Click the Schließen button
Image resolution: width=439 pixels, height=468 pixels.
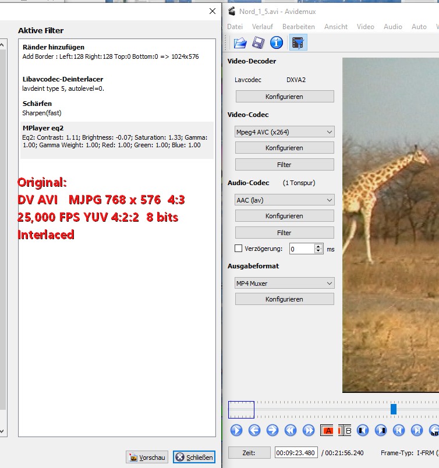194,458
